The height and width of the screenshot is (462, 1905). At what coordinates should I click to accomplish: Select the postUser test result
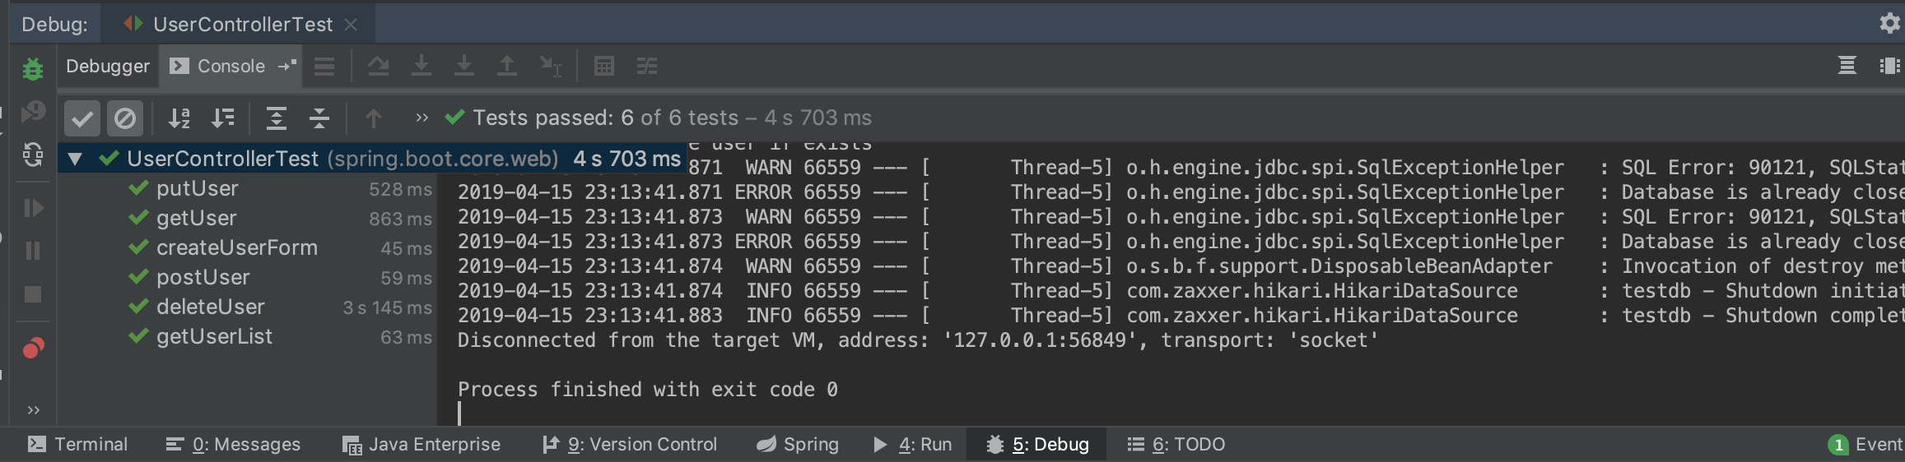tap(247, 278)
